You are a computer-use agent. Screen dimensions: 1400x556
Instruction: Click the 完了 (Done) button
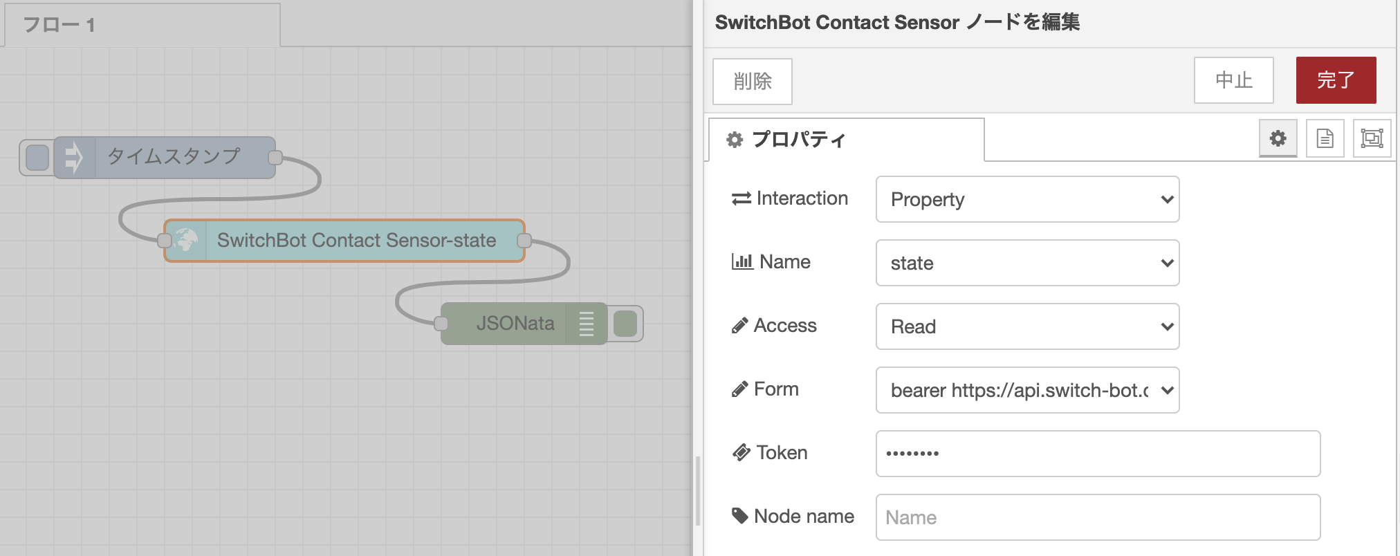click(1336, 80)
